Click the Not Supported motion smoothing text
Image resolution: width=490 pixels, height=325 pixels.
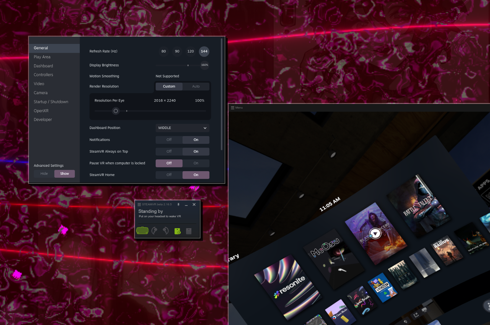click(x=167, y=76)
